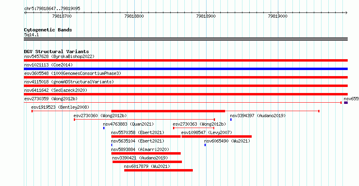Select the red nsv6411642 variant bar
Image resolution: width=359 pixels, height=186 pixels.
[186, 94]
